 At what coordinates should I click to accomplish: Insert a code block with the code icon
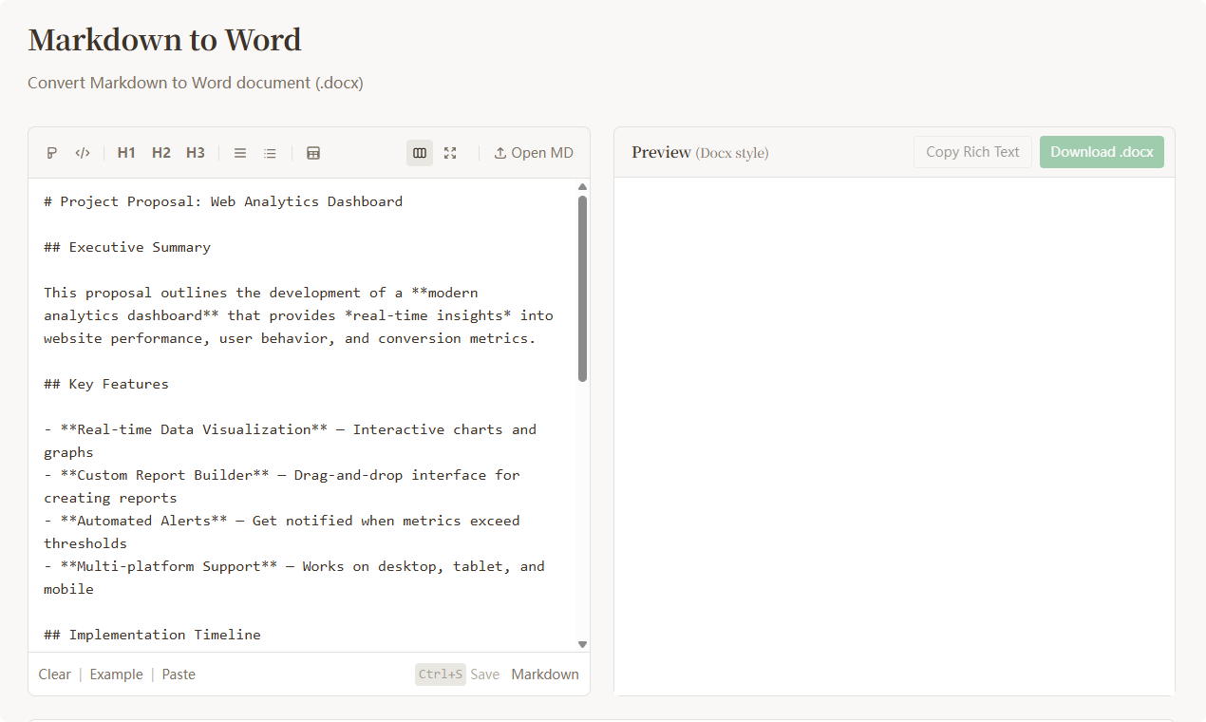pos(83,152)
